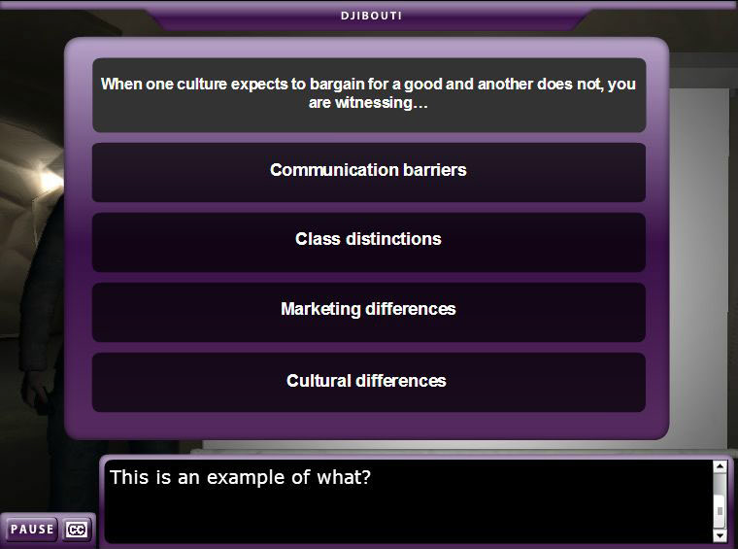738x549 pixels.
Task: Answer with 'Cultural differences'
Action: point(369,382)
